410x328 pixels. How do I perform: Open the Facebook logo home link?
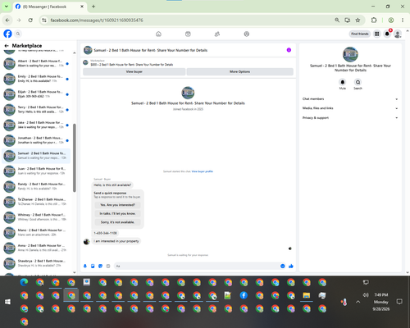tap(7, 34)
